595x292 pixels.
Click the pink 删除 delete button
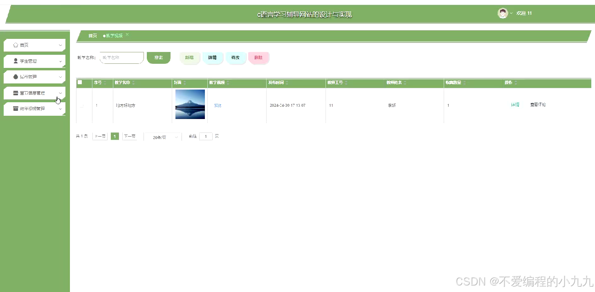(x=258, y=58)
